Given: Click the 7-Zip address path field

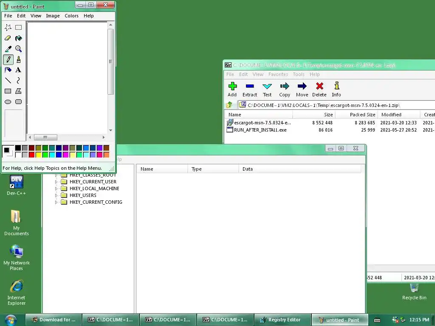Looking at the screenshot, I should tap(336, 105).
